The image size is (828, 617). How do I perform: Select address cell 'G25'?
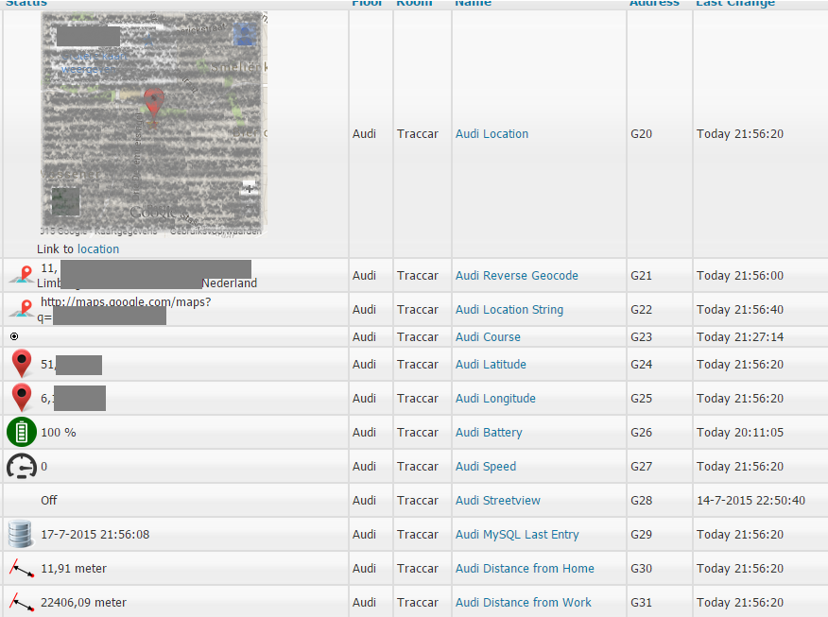tap(641, 399)
